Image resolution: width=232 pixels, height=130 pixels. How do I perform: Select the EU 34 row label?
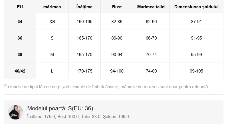20,21
